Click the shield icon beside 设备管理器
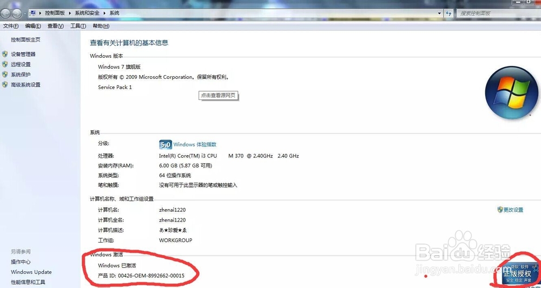The image size is (541, 288). pyautogui.click(x=5, y=54)
